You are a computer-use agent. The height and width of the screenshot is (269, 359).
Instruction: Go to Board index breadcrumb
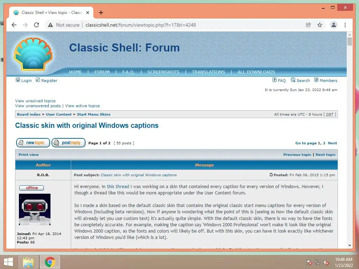(x=29, y=115)
